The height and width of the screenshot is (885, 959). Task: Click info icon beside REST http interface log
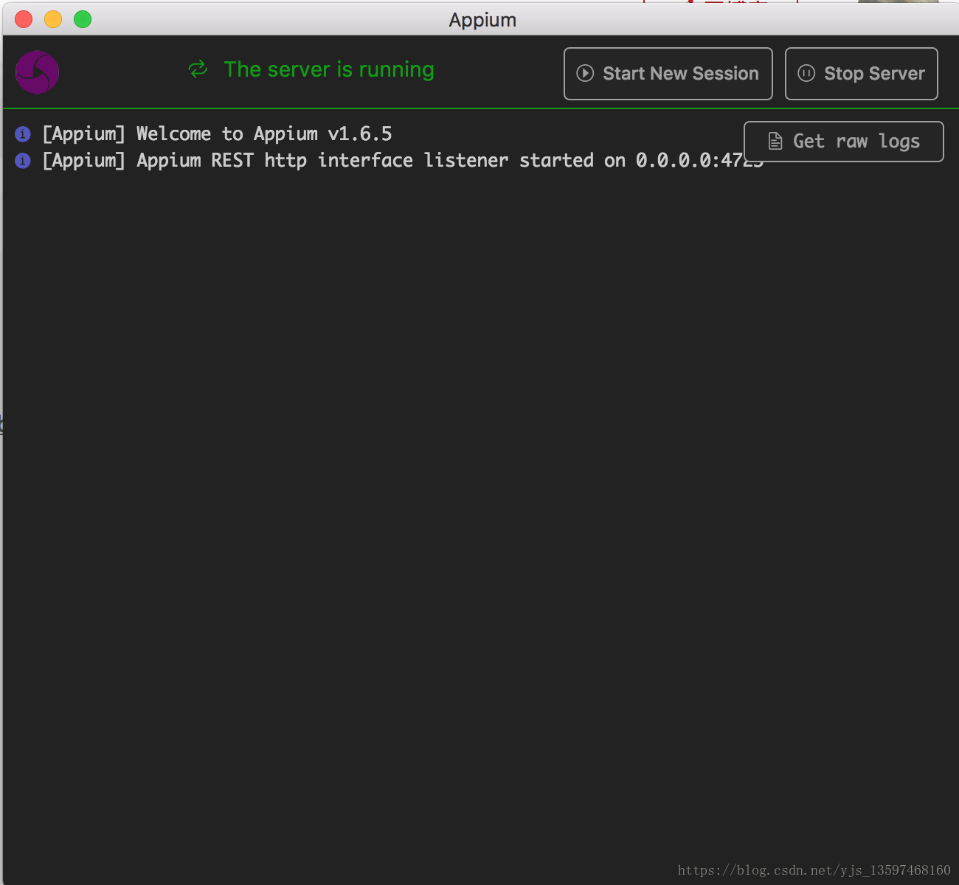[x=23, y=161]
